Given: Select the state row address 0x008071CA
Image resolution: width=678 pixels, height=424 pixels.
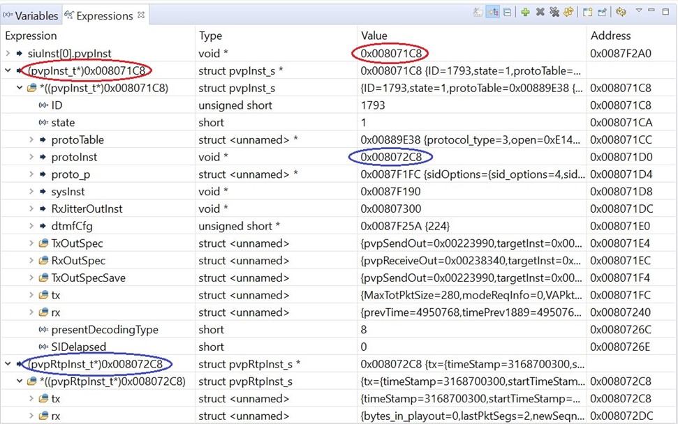Looking at the screenshot, I should [621, 123].
